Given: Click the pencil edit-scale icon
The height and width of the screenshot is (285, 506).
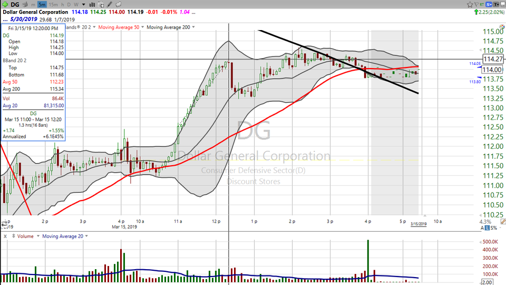Looking at the screenshot, I should tap(503, 222).
